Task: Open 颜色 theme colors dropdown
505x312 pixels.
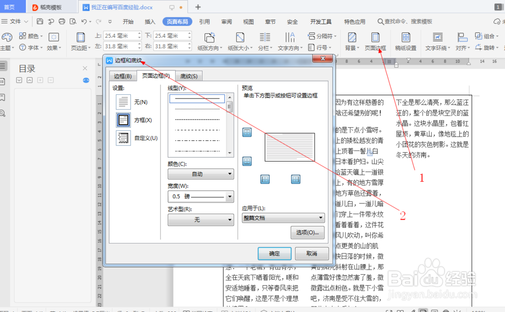Action: pyautogui.click(x=31, y=36)
